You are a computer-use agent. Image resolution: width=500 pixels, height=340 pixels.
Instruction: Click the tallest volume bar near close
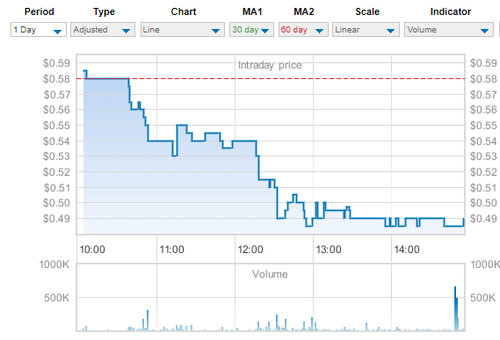[455, 308]
